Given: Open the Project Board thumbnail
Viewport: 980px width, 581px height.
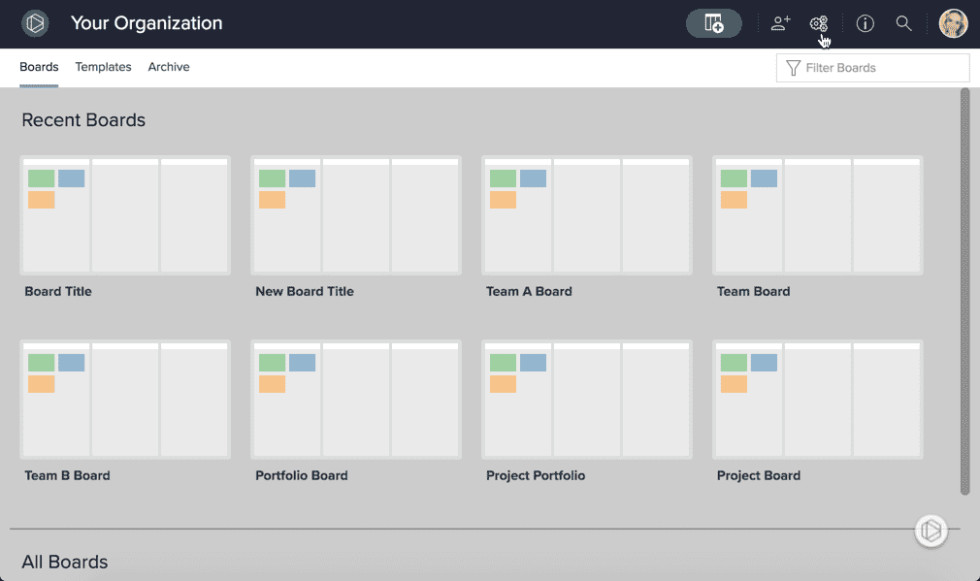Looking at the screenshot, I should (818, 400).
